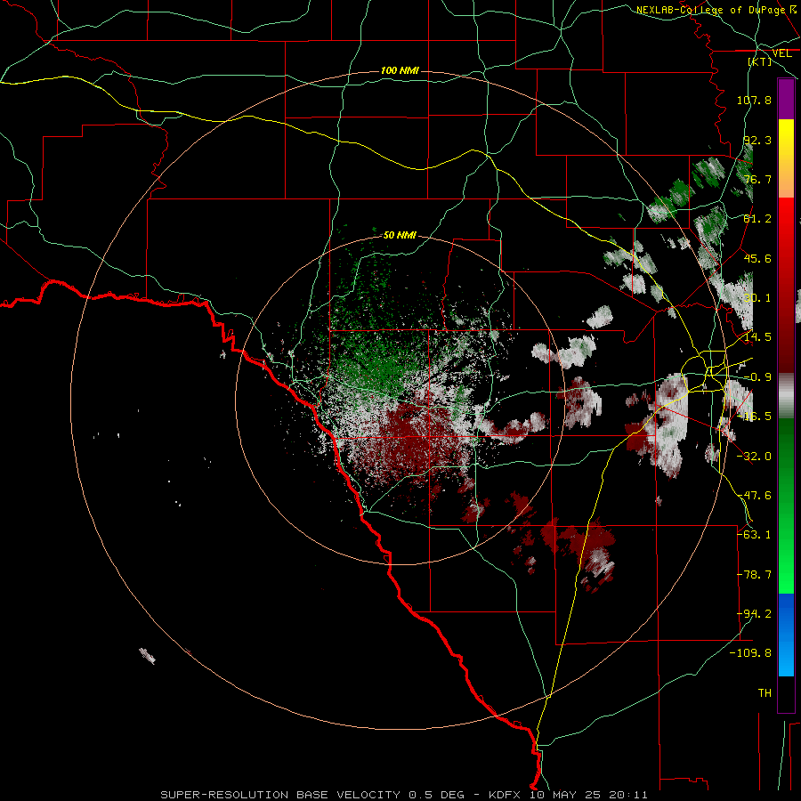Viewport: 801px width, 801px height.
Task: Click the -94.2 velocity scale value
Action: [754, 614]
